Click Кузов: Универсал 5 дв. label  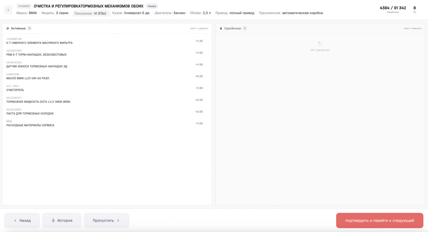[x=131, y=13]
